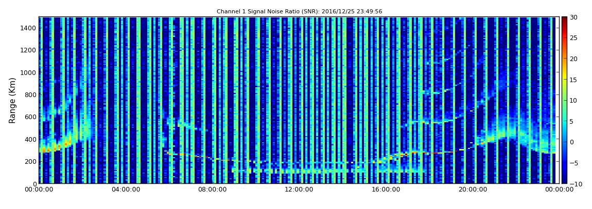
Task: Click the 20:00:00 time axis label
Action: pos(473,190)
